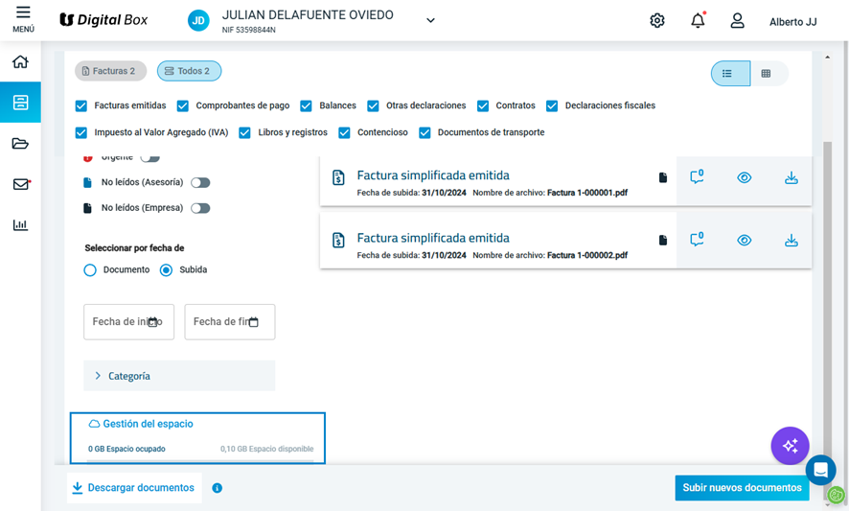The image size is (849, 511).
Task: Click the purple AI sparkle assistant button
Action: (x=790, y=446)
